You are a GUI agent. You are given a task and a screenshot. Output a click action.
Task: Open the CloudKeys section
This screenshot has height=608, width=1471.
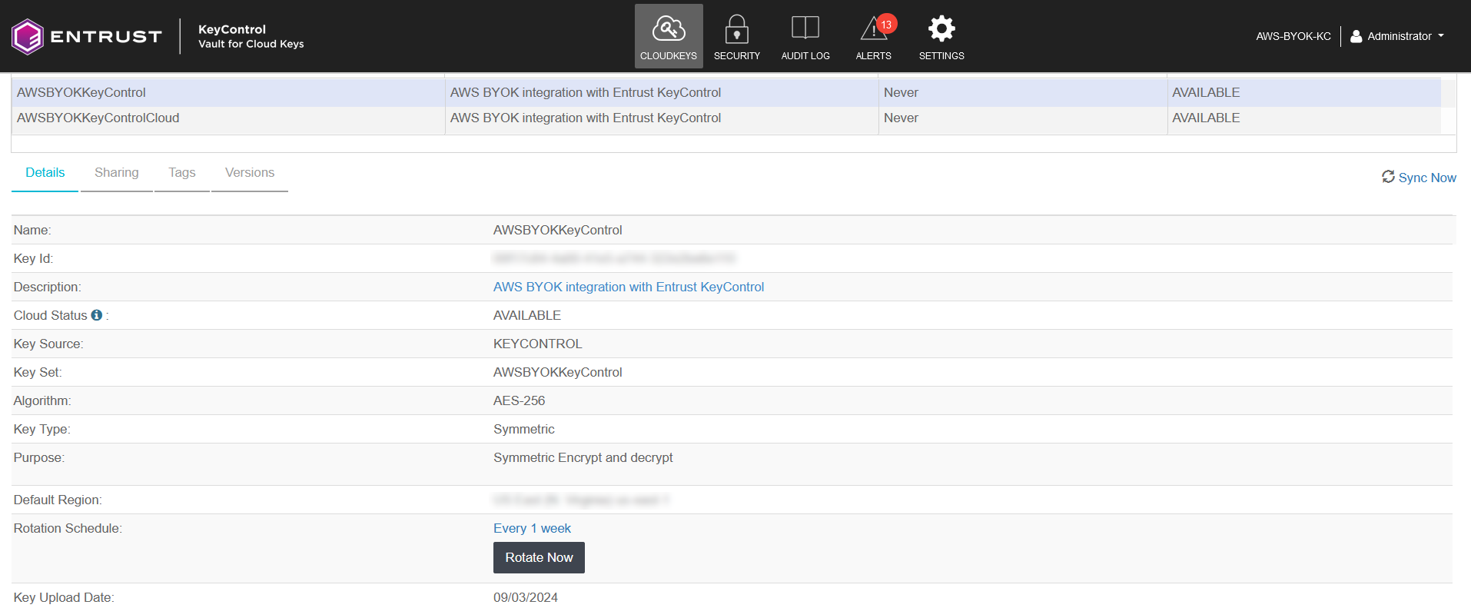click(669, 36)
